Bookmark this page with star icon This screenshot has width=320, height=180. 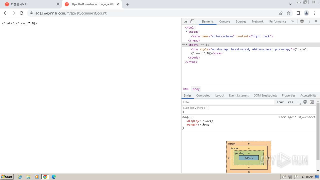(288, 13)
